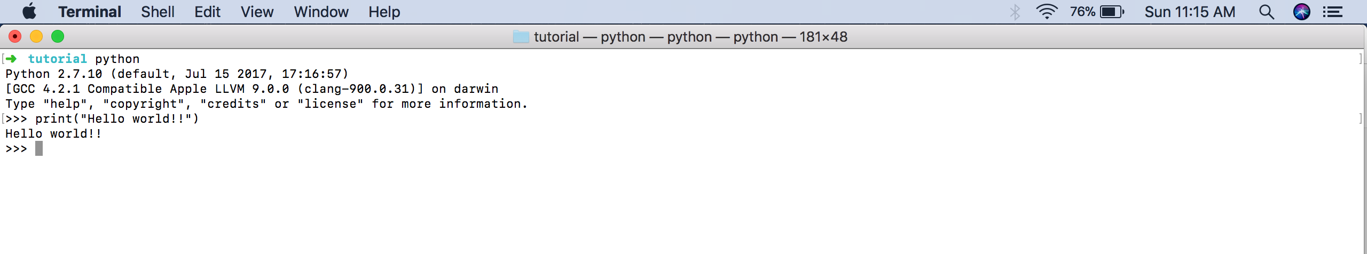Screen dimensions: 1367x254
Task: Zoom the Terminal window with green button
Action: pos(58,36)
